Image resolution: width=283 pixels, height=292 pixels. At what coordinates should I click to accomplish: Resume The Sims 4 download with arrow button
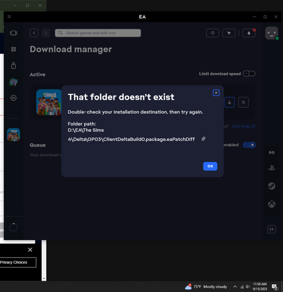229,102
